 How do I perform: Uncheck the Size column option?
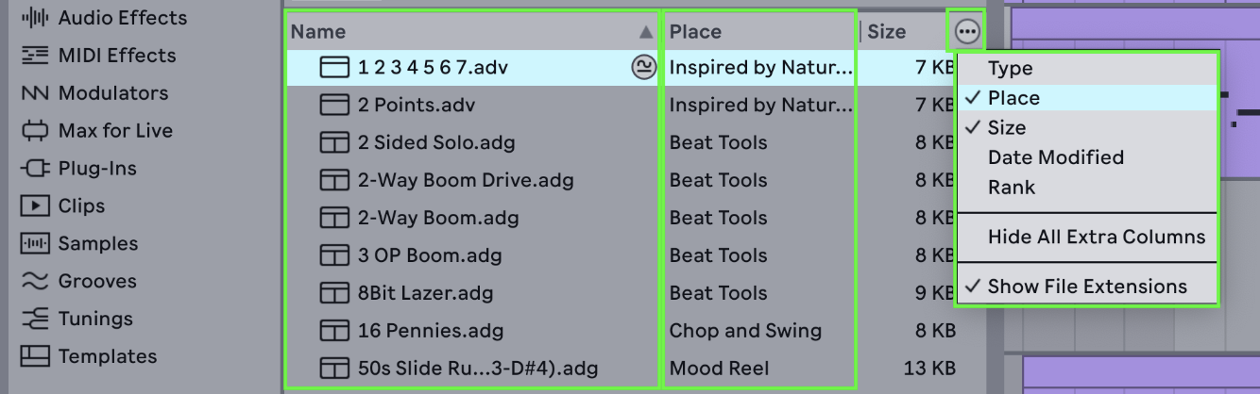(1006, 128)
